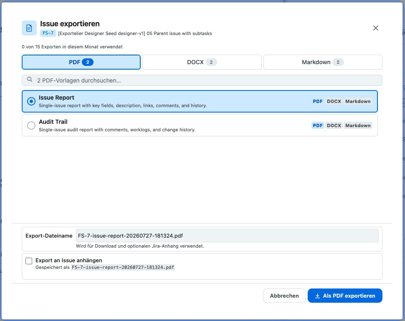Click the Export-Dateiname label
405x321 pixels.
coord(49,236)
